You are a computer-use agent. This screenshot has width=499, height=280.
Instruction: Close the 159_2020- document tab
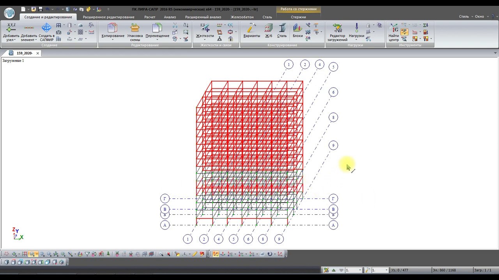pos(38,53)
